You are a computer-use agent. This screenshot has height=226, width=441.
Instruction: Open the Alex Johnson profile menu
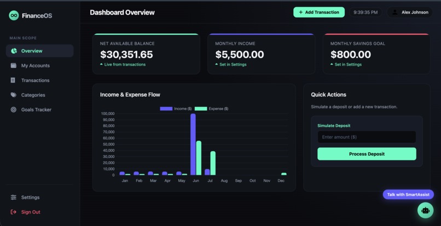(x=410, y=13)
